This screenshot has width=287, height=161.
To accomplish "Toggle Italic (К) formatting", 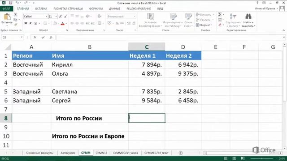I will [x=30, y=23].
